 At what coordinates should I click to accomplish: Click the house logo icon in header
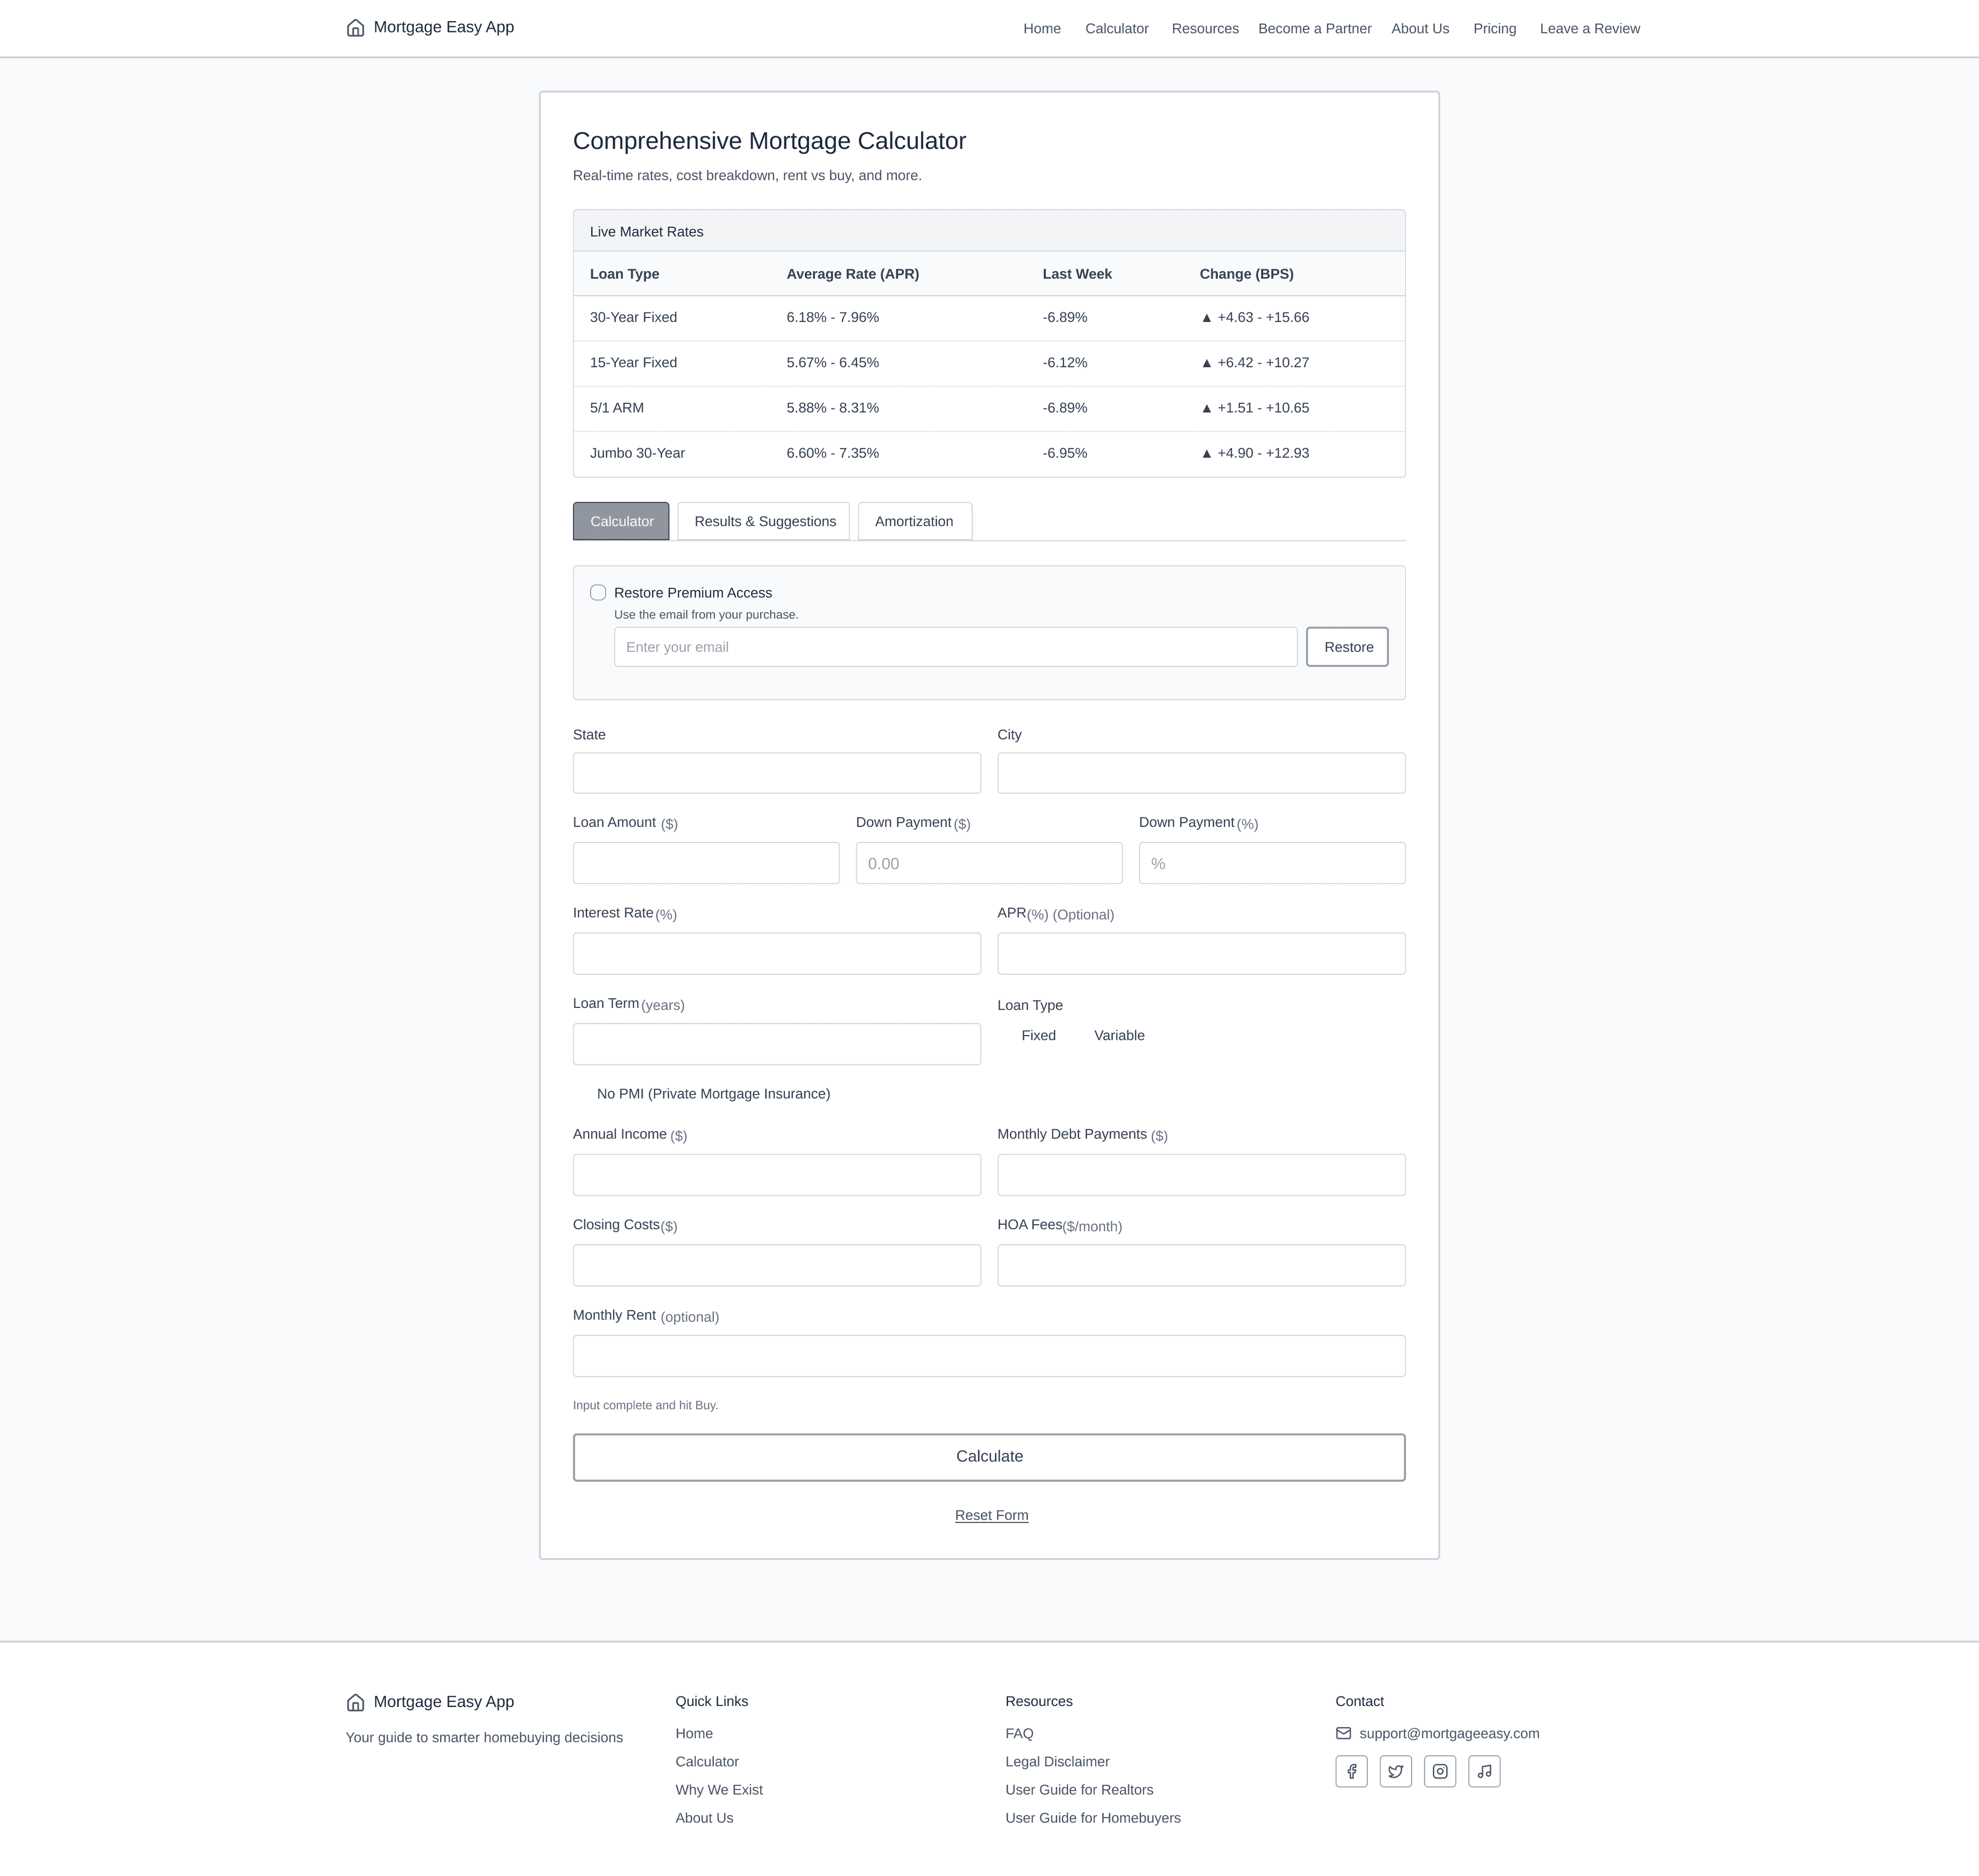[355, 28]
